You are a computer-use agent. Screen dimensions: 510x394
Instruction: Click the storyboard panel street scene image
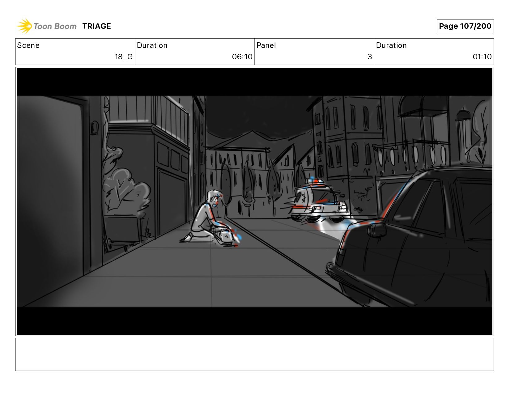(254, 201)
